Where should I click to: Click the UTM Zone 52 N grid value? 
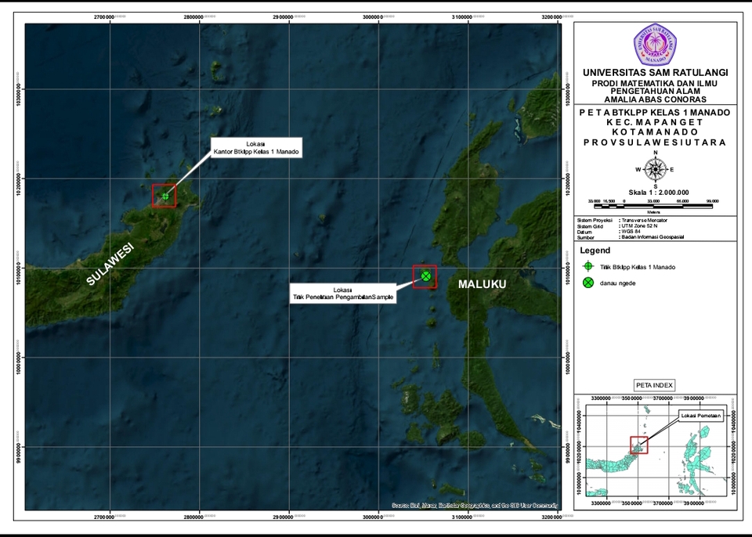coord(638,225)
